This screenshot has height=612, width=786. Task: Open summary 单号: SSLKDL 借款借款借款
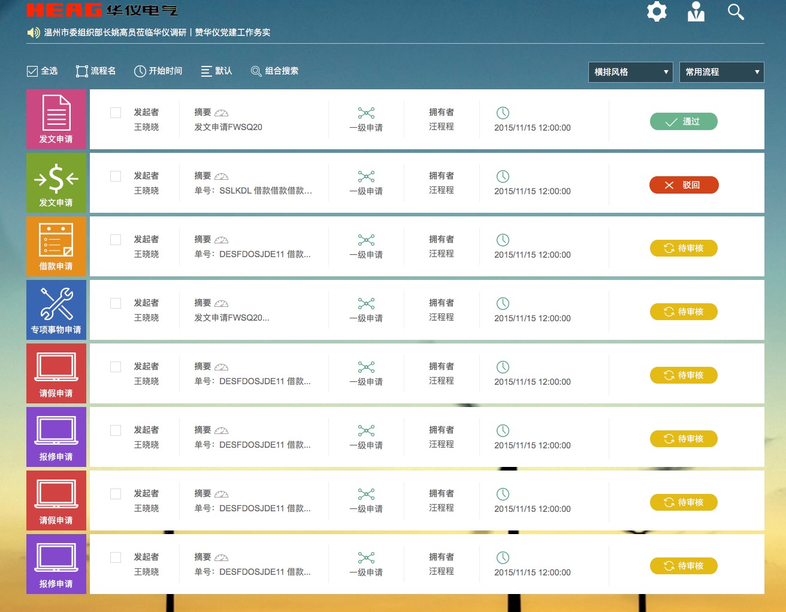[253, 191]
